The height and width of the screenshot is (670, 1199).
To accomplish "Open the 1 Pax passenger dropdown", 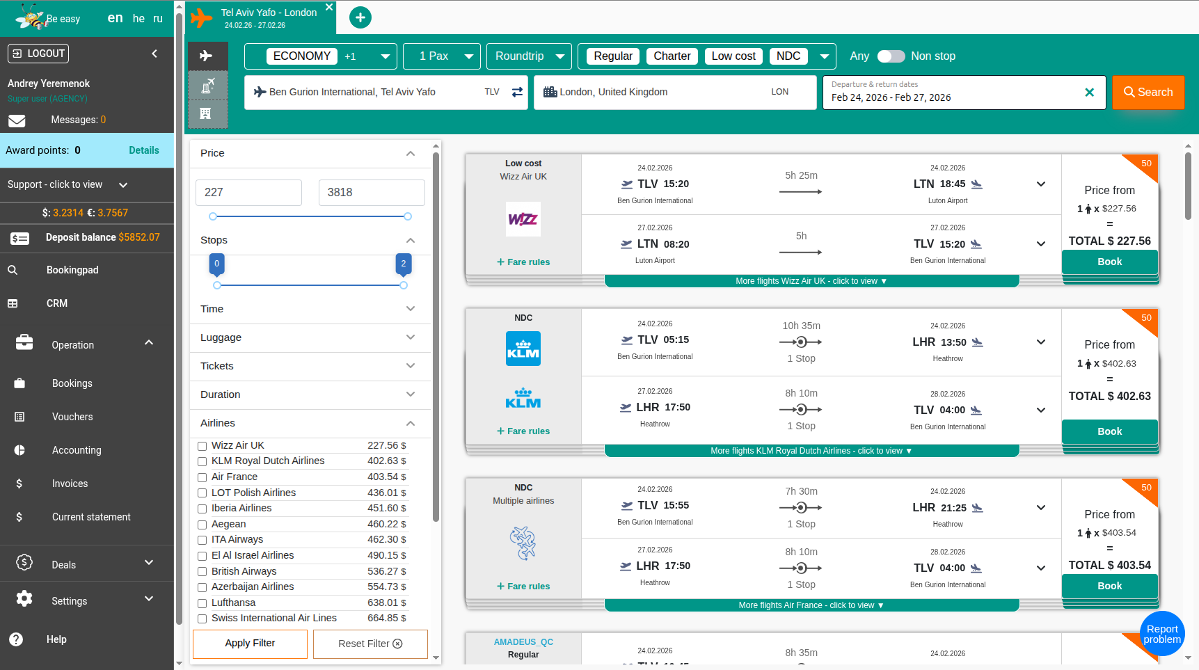I will point(441,56).
